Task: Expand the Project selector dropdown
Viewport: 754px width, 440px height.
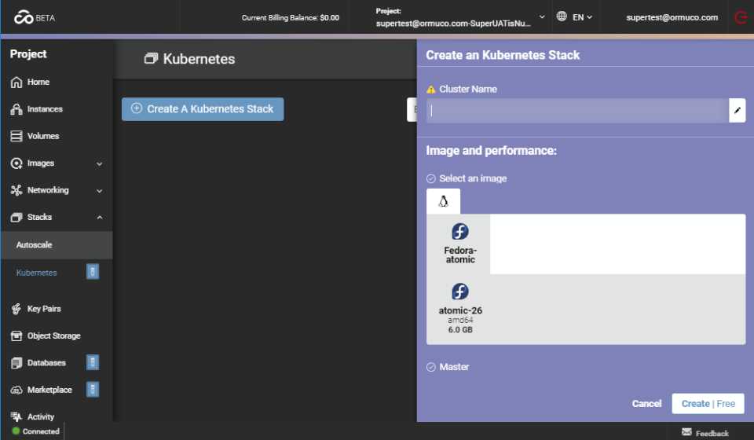Action: 541,17
